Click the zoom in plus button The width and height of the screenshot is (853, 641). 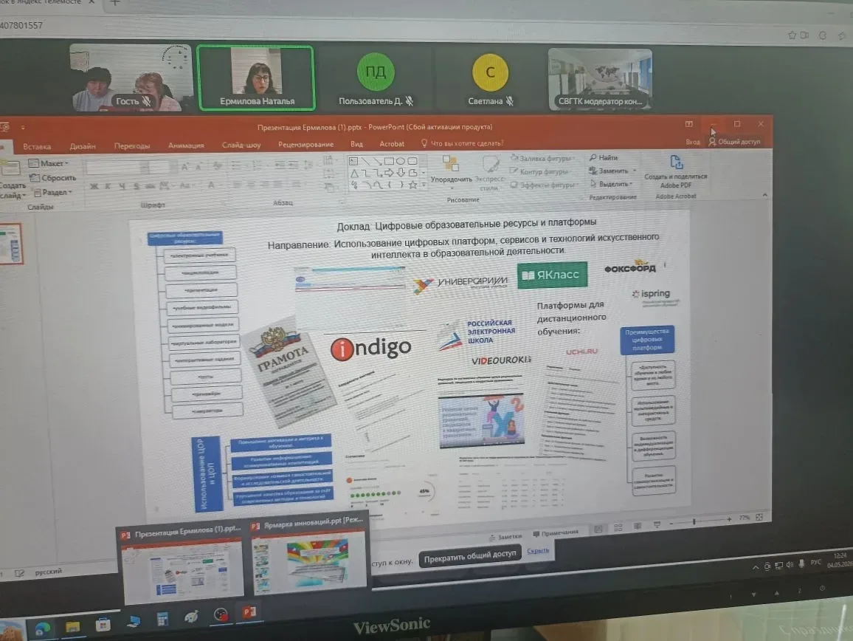click(x=729, y=520)
